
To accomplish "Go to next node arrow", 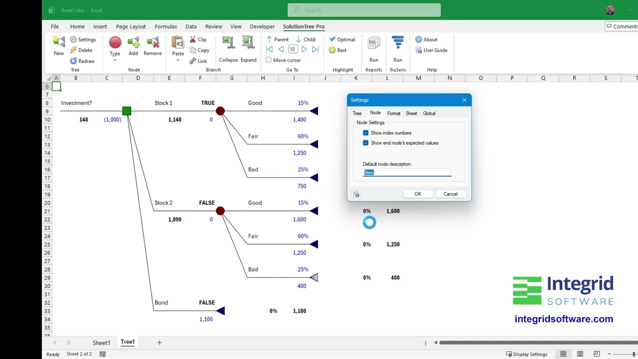I will (x=304, y=49).
